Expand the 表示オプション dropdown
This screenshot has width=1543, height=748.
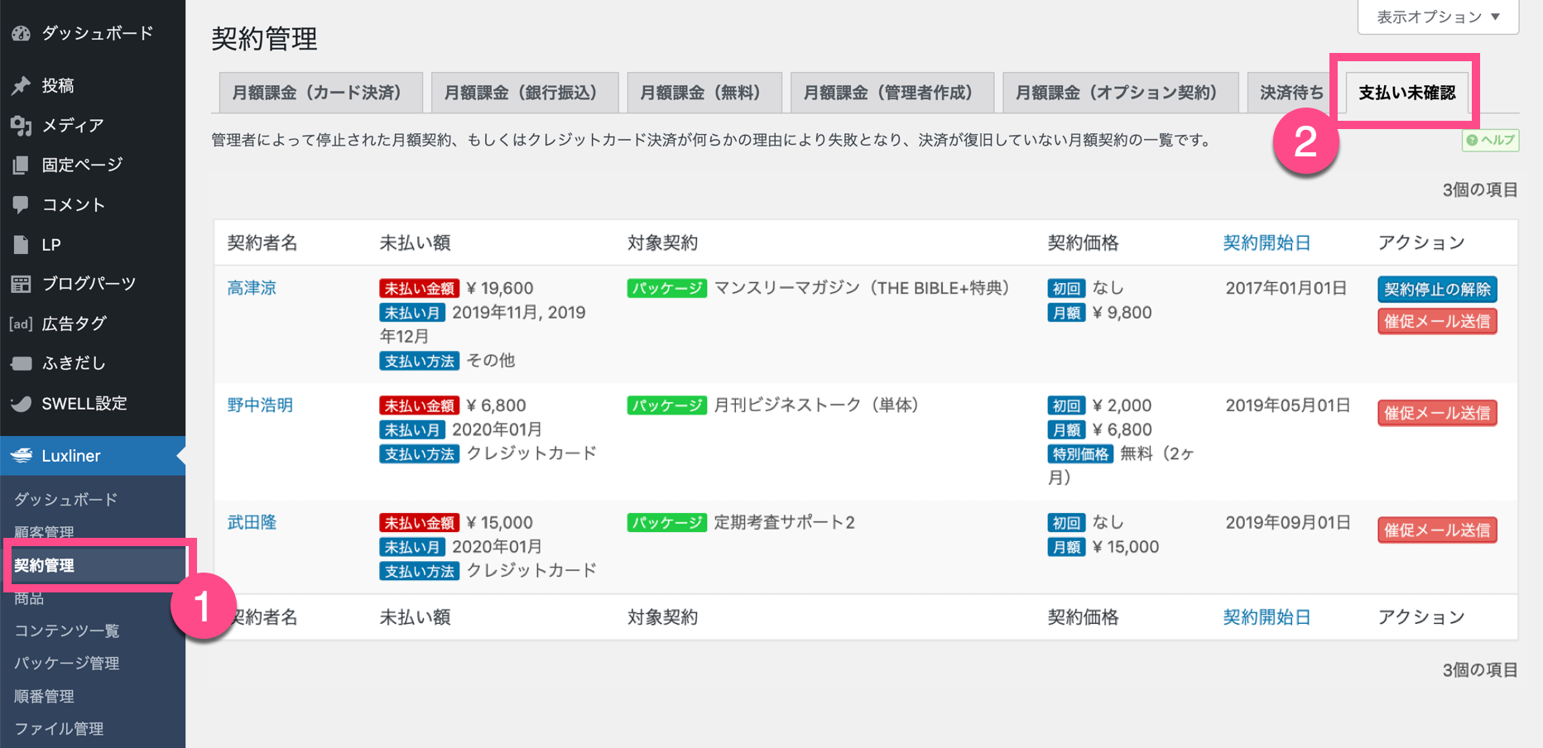tap(1437, 17)
